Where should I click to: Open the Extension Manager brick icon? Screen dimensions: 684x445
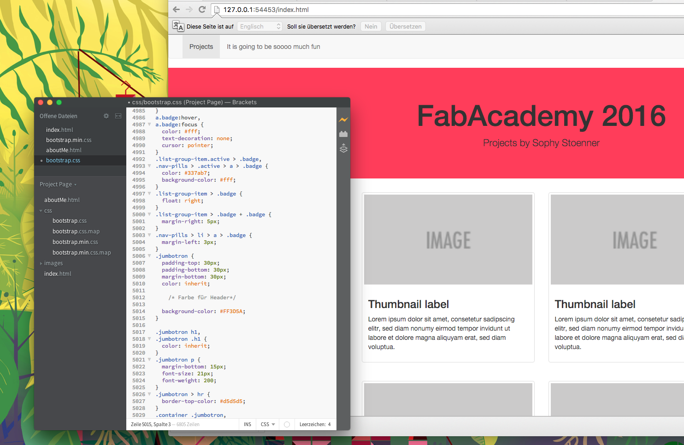click(343, 134)
